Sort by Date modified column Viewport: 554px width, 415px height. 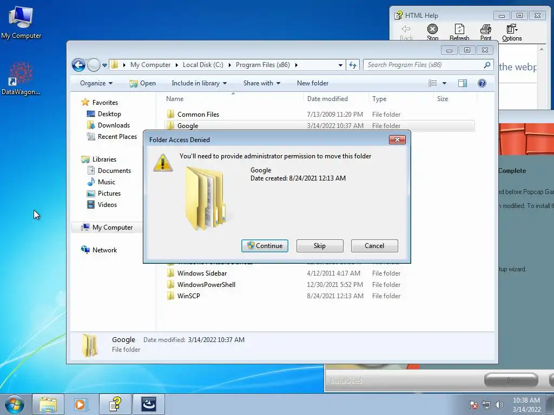[x=335, y=99]
